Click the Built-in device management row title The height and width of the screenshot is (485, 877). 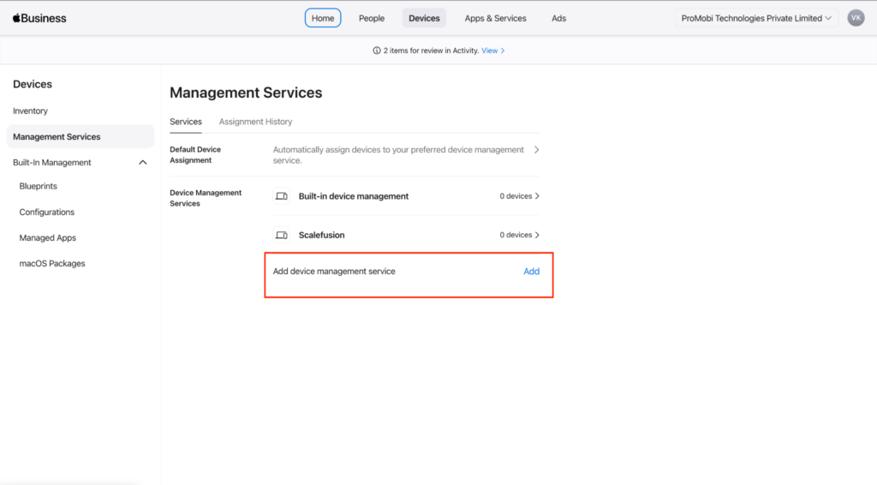point(354,196)
